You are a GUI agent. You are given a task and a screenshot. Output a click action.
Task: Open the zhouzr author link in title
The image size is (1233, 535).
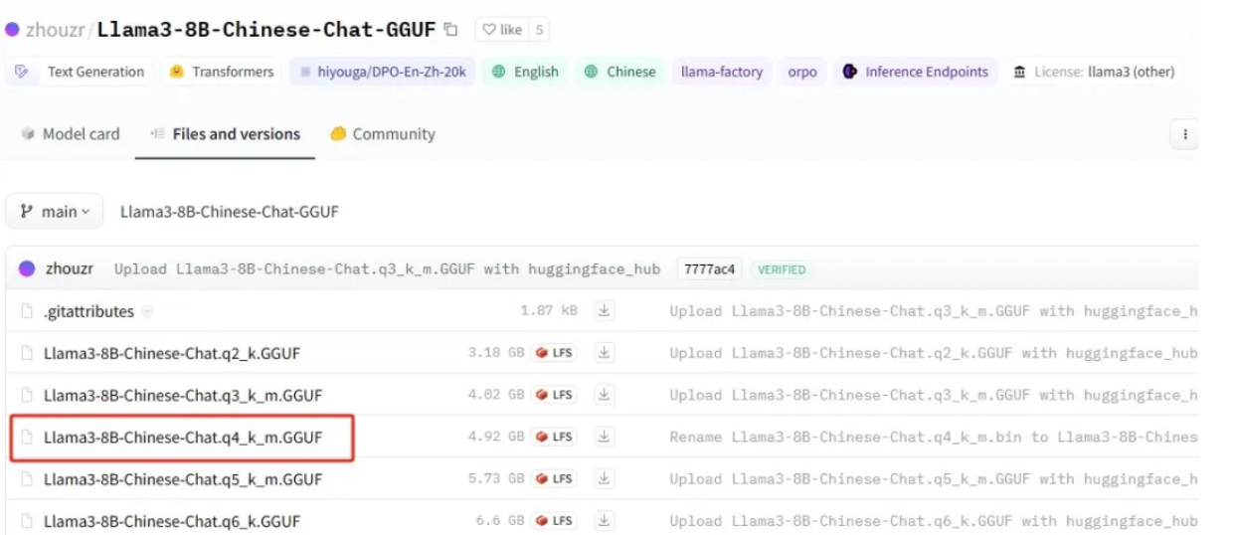coord(56,30)
